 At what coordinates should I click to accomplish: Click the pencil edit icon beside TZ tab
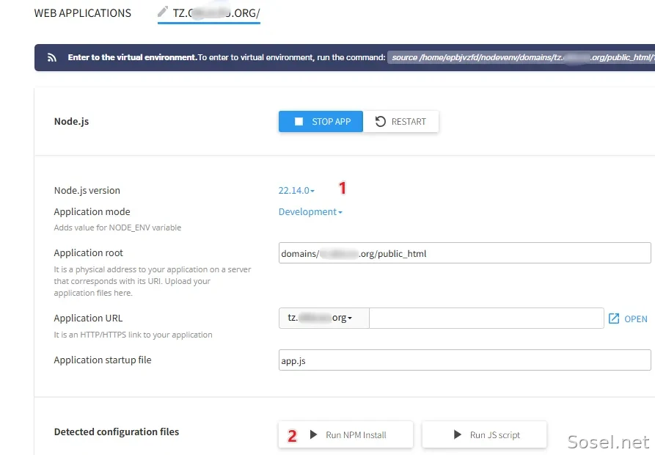tap(163, 12)
